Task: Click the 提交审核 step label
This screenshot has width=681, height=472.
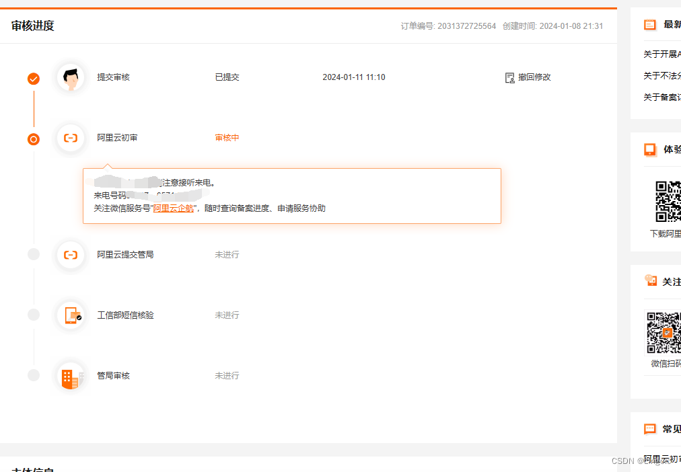Action: tap(113, 77)
